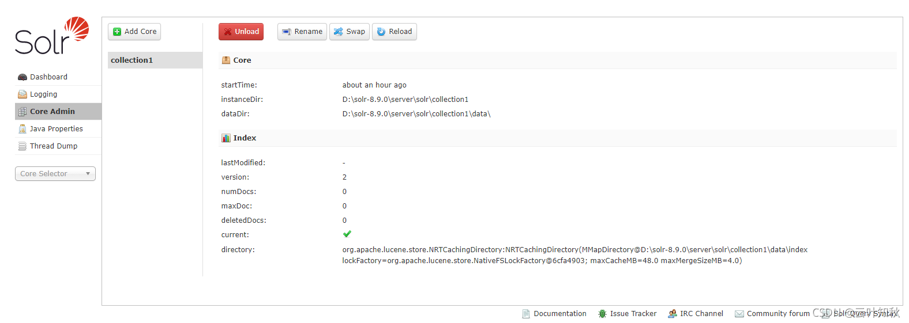Screen dimensions: 909x323
Task: Click the instanceDir path value
Action: coord(405,100)
